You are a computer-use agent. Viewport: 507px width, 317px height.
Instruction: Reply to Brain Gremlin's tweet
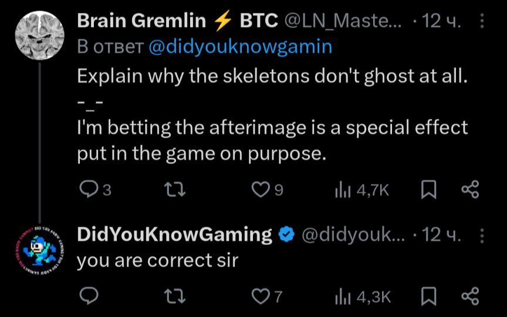pos(88,189)
